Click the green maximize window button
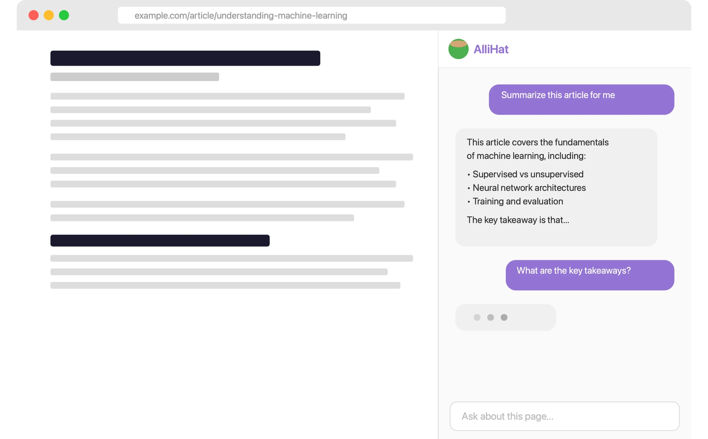The image size is (708, 439). coord(64,15)
